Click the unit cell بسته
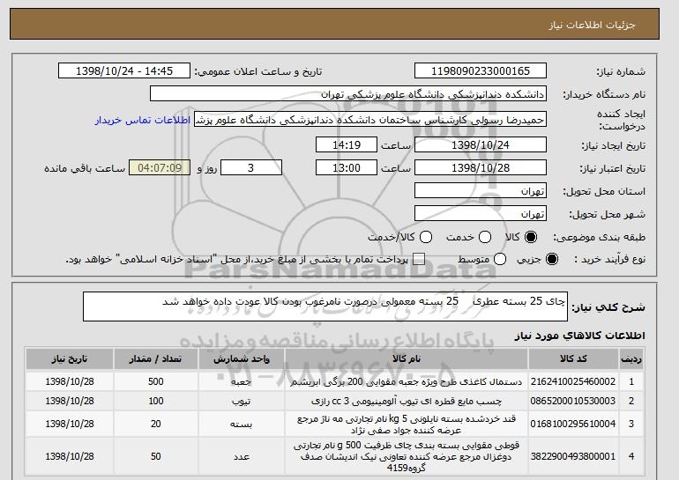This screenshot has height=480, width=679. point(242,425)
